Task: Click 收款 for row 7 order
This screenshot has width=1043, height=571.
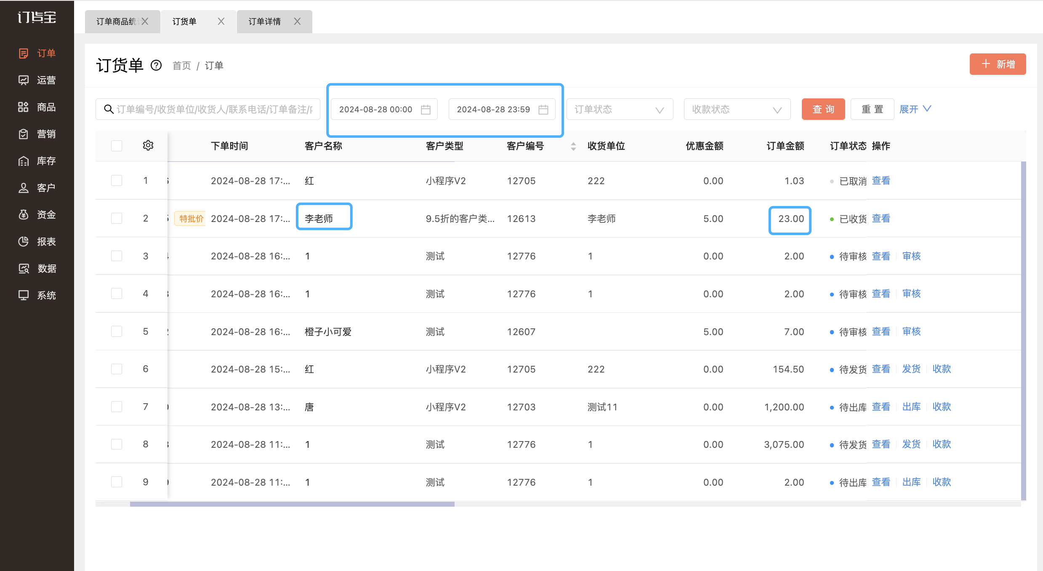Action: pyautogui.click(x=942, y=407)
